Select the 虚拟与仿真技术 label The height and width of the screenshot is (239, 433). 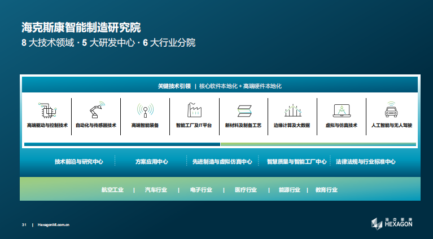pyautogui.click(x=342, y=126)
